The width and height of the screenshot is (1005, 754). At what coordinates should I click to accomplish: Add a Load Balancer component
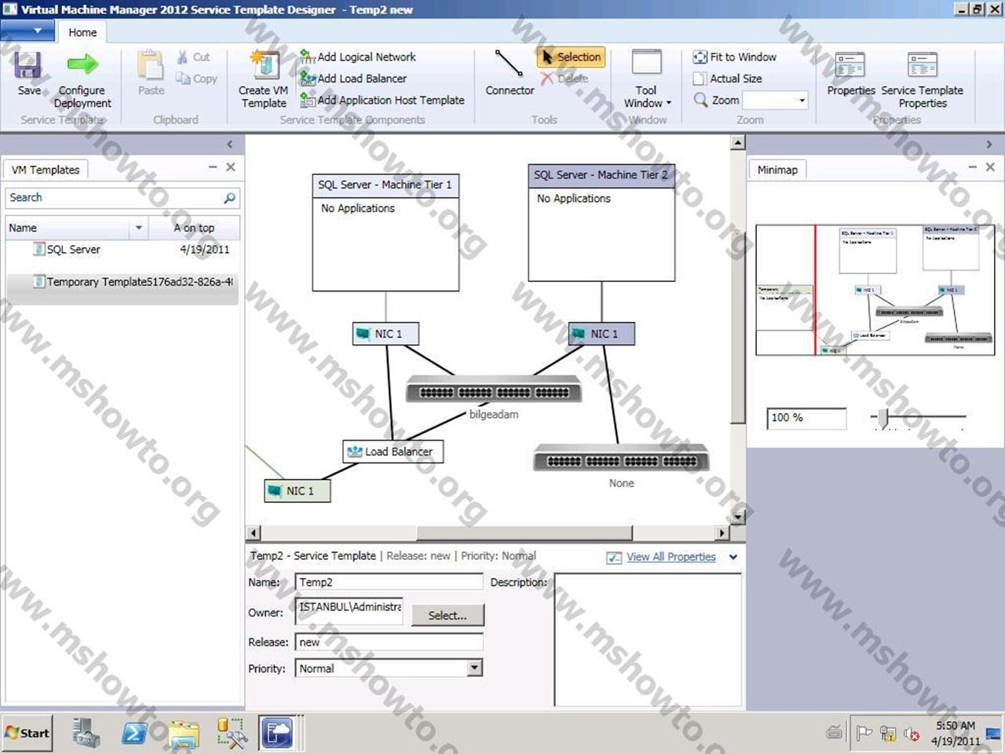(353, 79)
